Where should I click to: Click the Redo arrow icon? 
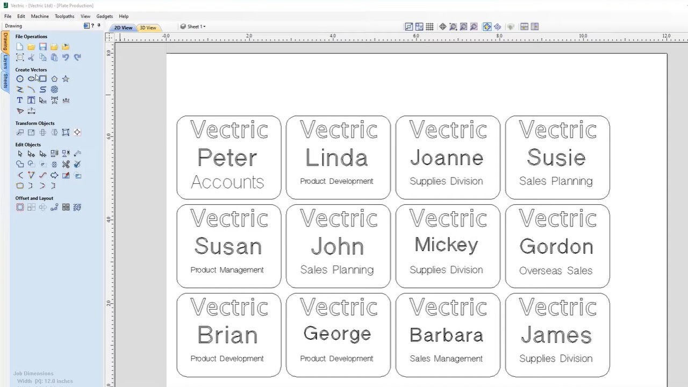77,57
